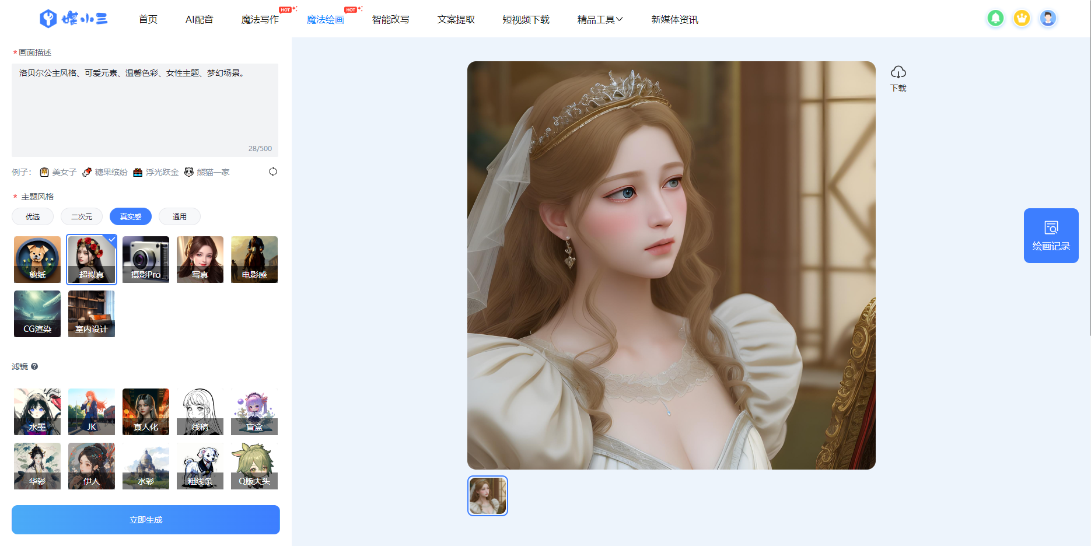1091x546 pixels.
Task: Apply the 水彩 filter
Action: (x=146, y=466)
